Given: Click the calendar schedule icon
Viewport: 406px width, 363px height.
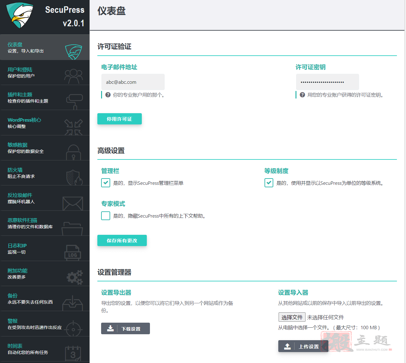Looking at the screenshot, I should [x=73, y=353].
